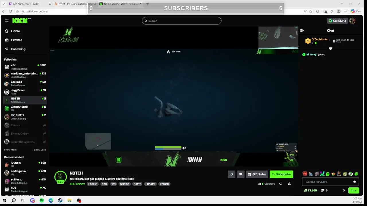Viewport: 367px width, 206px height.
Task: Click the share icon under the stream
Action: (280, 184)
